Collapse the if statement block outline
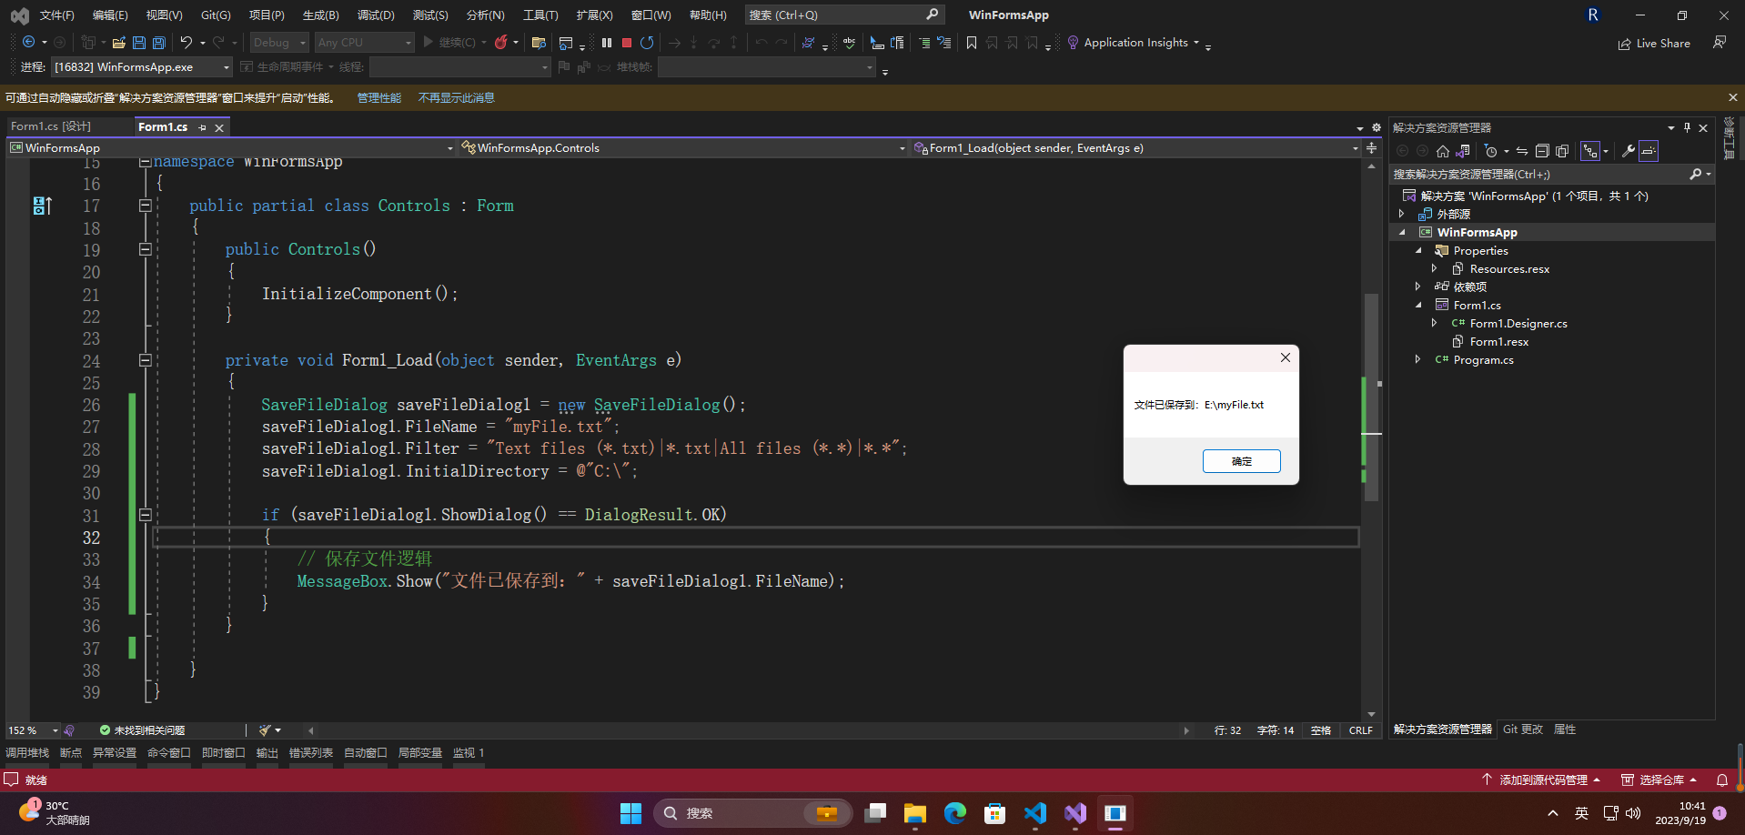The height and width of the screenshot is (835, 1745). pos(145,515)
